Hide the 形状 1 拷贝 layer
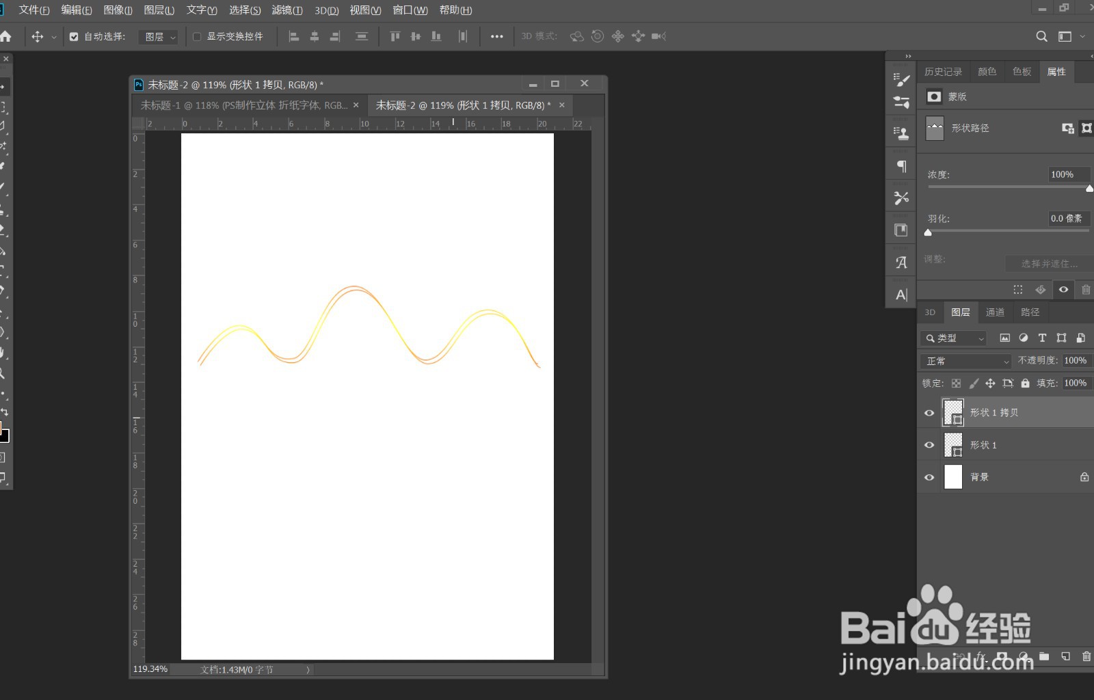Viewport: 1094px width, 700px height. [x=929, y=413]
